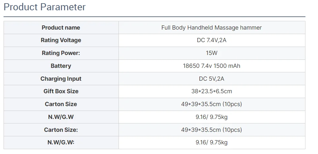This screenshot has width=318, height=154.
Task: Click the 18650 7.4v 1500 mAh value
Action: (x=212, y=66)
